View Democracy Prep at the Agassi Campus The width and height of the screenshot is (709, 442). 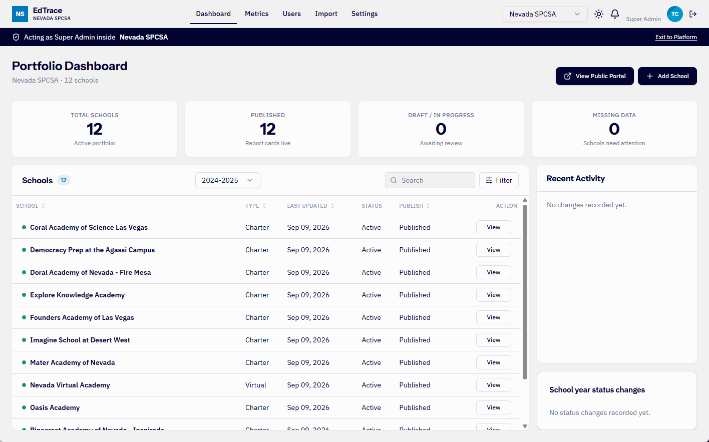(494, 250)
